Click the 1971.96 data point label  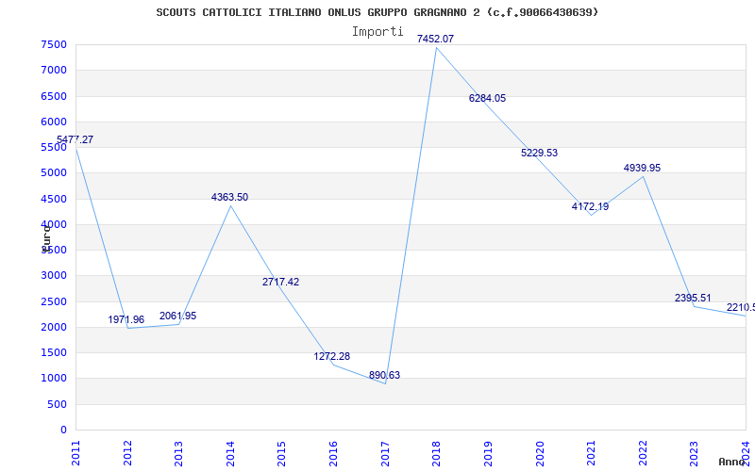[126, 319]
